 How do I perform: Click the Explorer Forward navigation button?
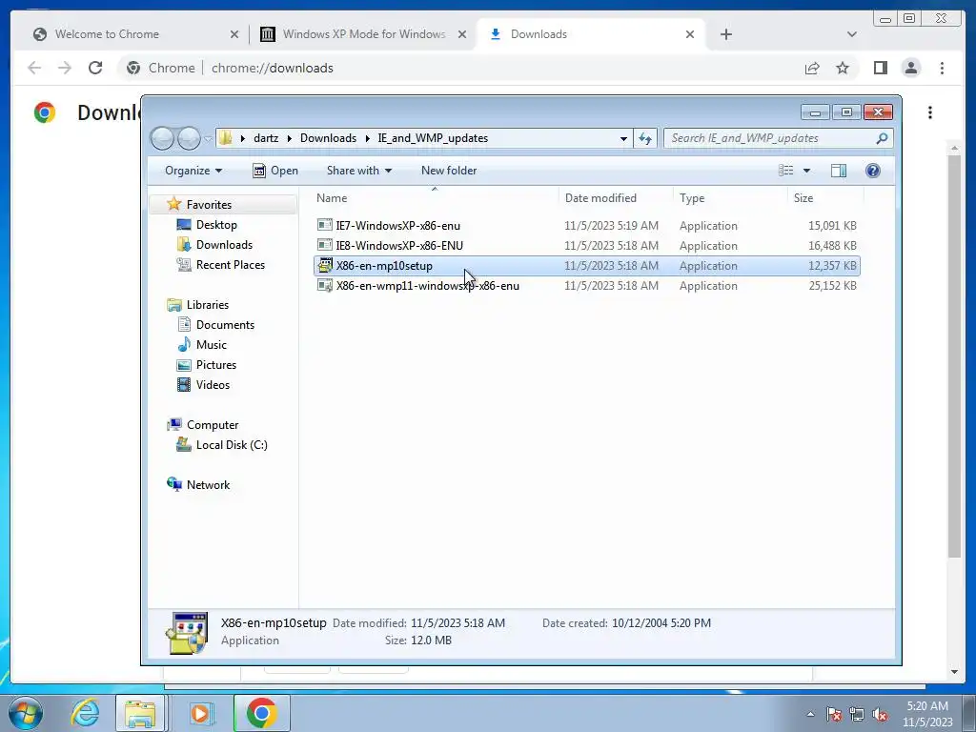click(189, 138)
